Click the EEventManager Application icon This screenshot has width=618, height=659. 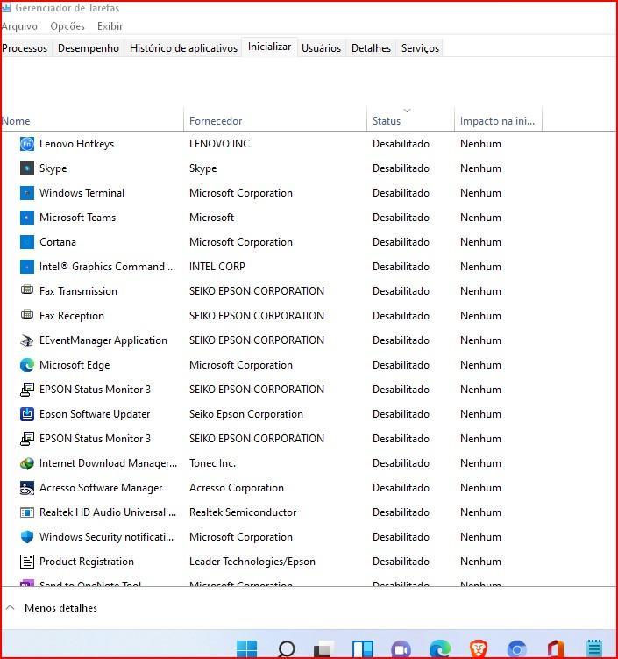pyautogui.click(x=27, y=340)
